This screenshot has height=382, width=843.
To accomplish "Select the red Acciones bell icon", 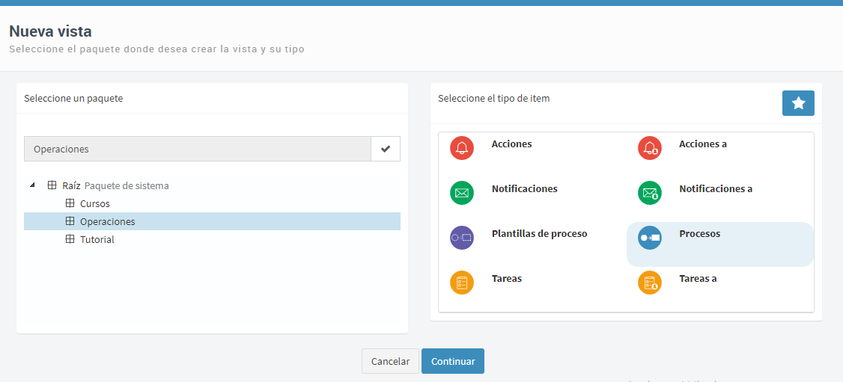I will [x=461, y=148].
